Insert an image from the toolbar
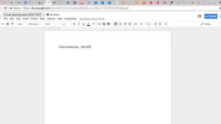The image size is (221, 124). (108, 24)
